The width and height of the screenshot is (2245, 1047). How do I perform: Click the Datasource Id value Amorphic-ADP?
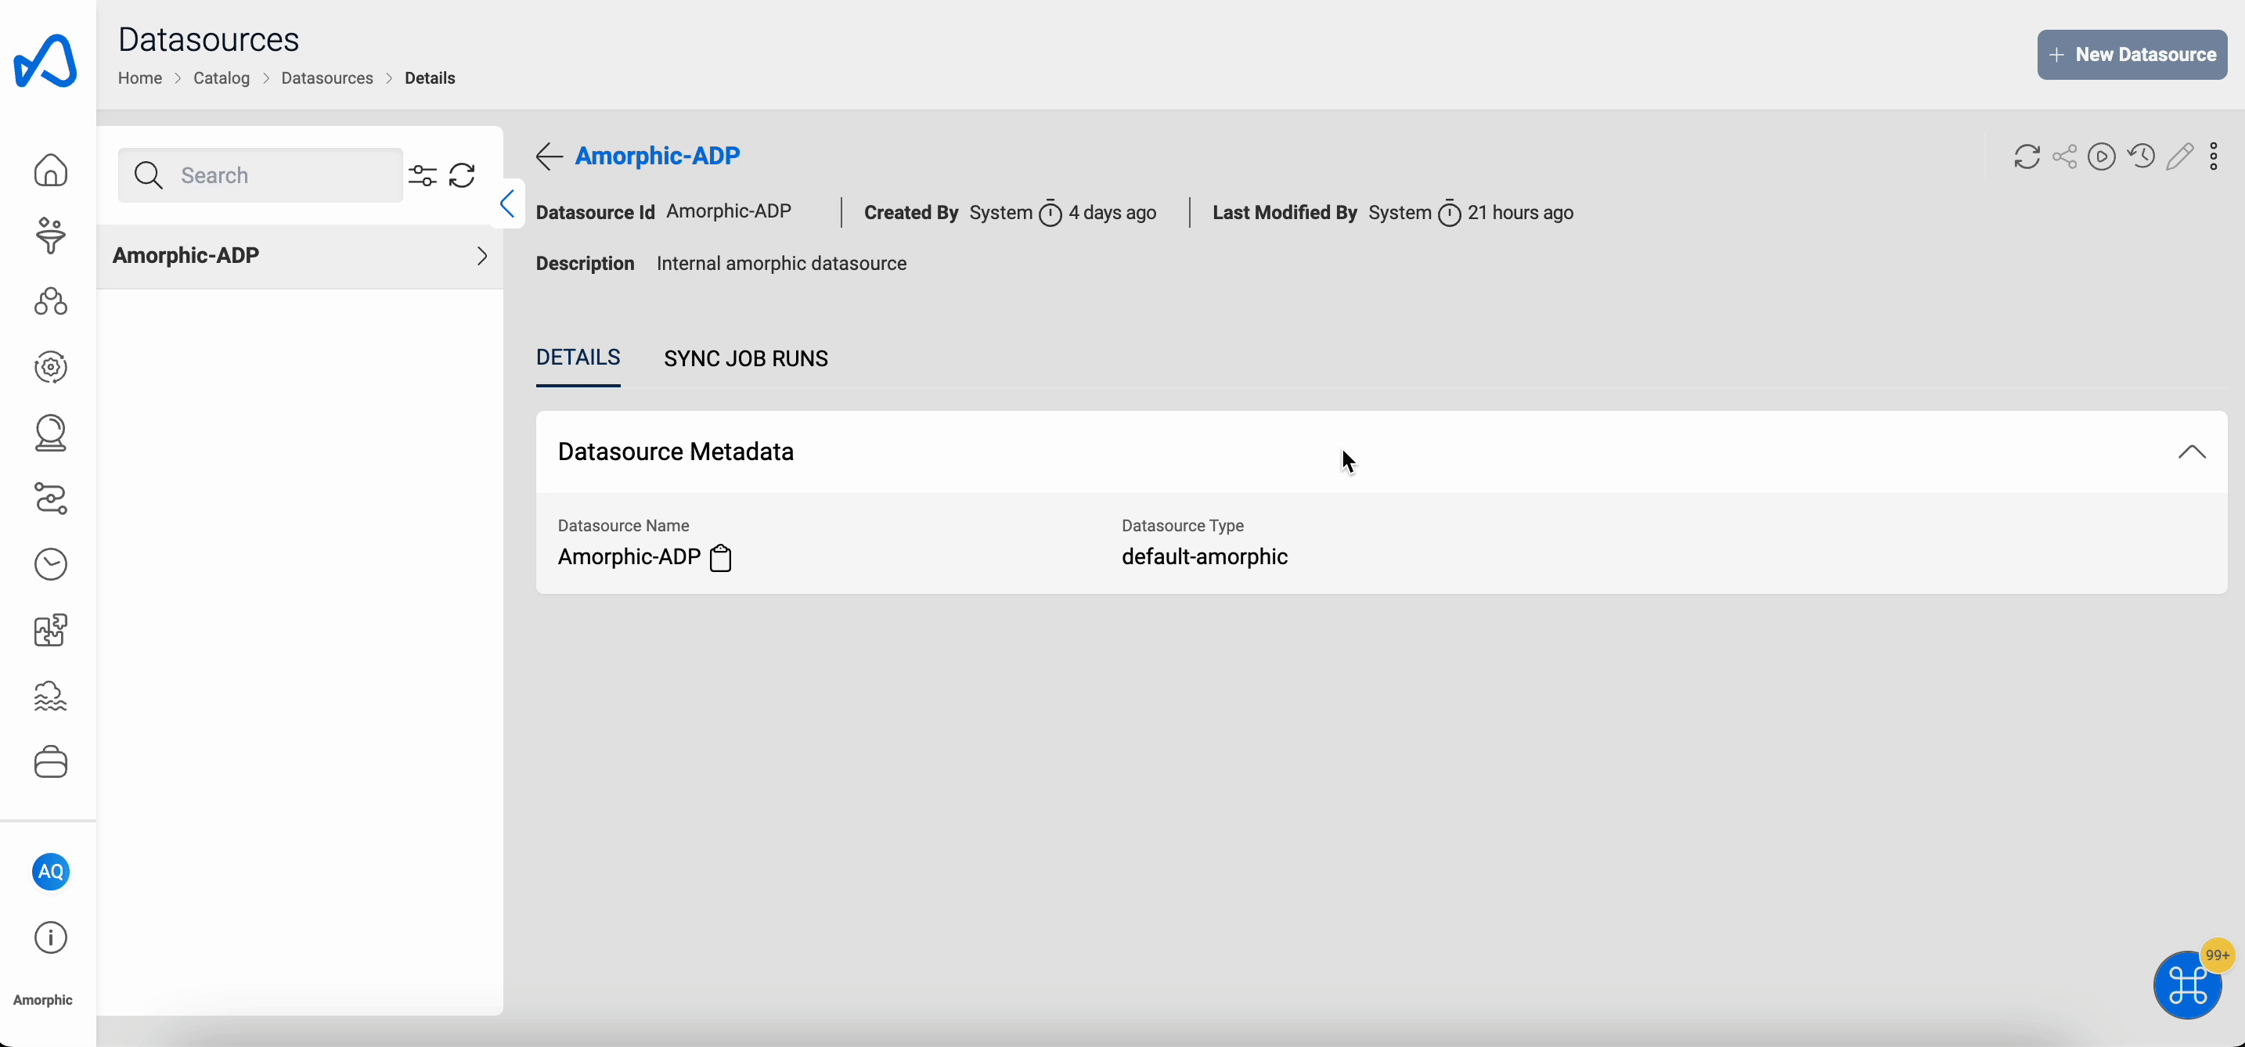pyautogui.click(x=729, y=211)
